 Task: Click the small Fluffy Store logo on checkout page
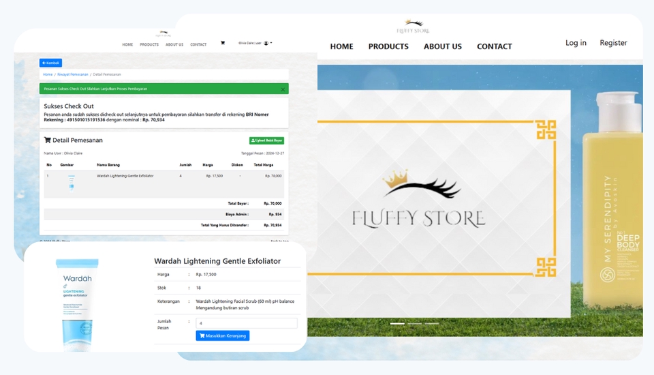coord(163,33)
